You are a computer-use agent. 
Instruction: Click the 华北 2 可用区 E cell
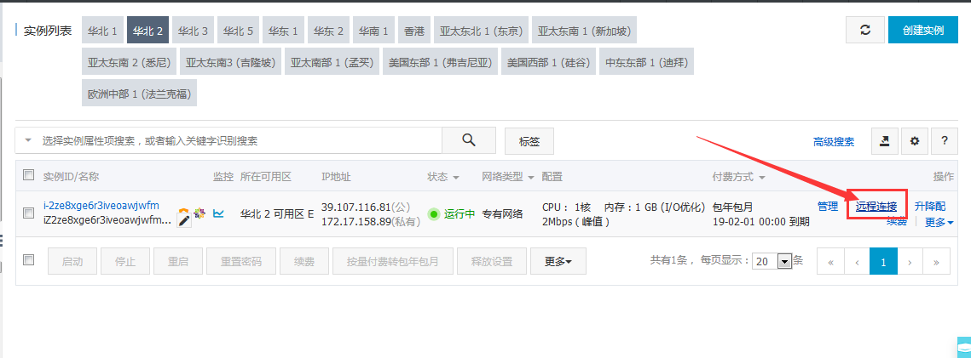277,214
